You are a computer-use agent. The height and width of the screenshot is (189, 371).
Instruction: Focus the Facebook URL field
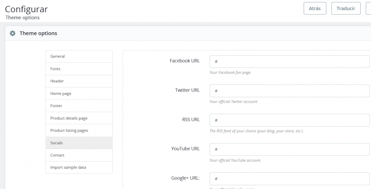289,62
